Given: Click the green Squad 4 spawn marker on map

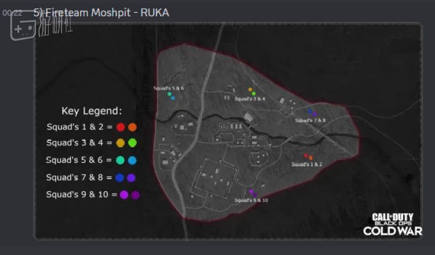Looking at the screenshot, I should 253,94.
